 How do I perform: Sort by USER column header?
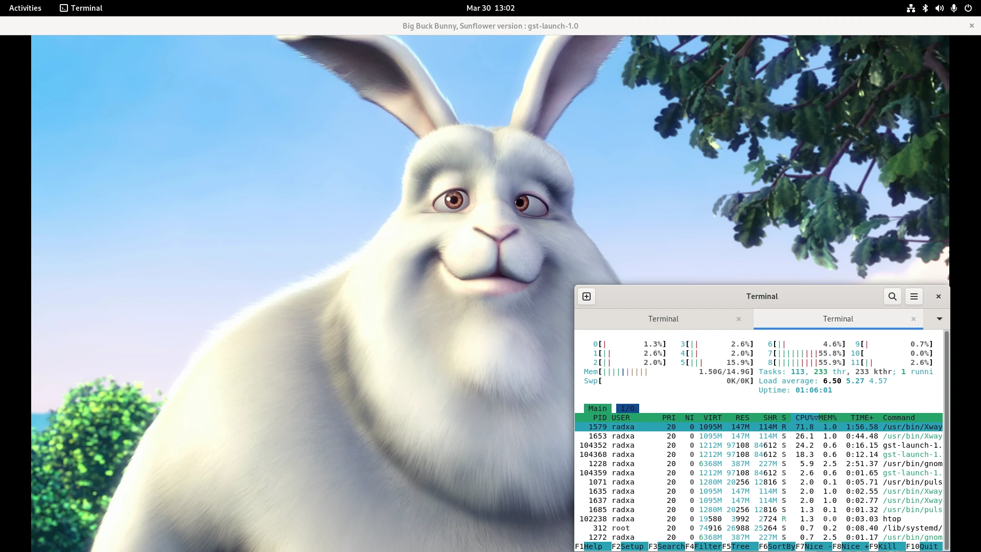pos(621,418)
